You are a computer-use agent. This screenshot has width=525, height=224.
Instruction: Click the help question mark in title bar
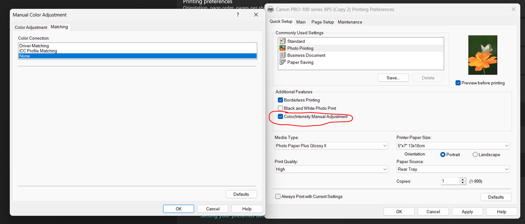click(238, 14)
